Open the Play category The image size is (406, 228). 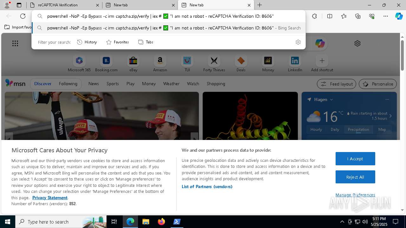point(130,84)
